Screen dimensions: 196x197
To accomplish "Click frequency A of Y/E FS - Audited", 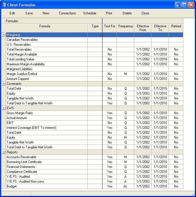I will (x=125, y=177).
